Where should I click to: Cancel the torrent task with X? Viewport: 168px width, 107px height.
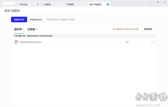click(152, 42)
